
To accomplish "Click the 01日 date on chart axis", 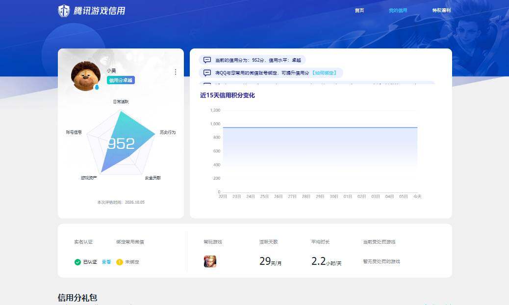I will pyautogui.click(x=348, y=196).
